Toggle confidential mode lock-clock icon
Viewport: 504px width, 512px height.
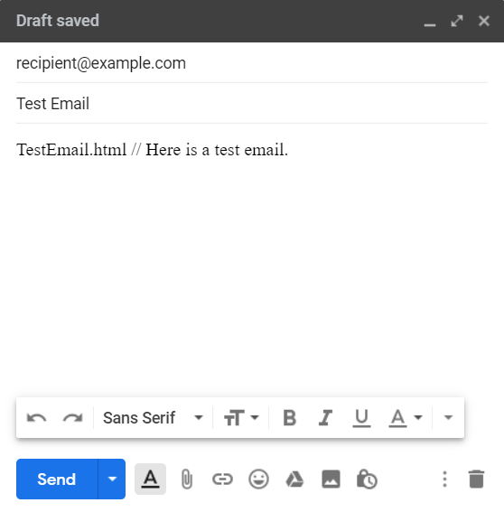[367, 479]
